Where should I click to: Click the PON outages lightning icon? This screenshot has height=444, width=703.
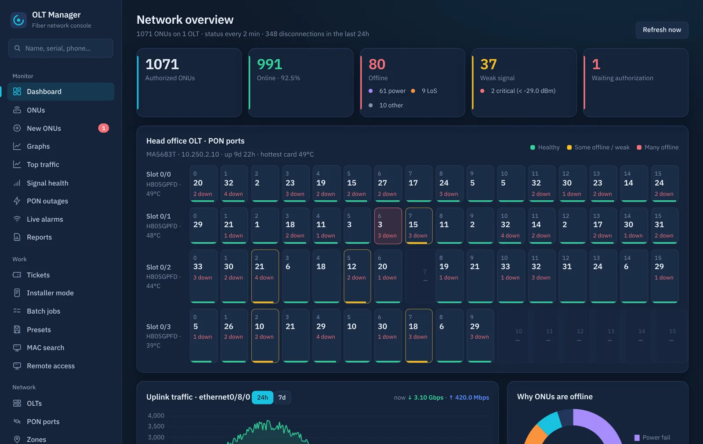[x=17, y=201]
